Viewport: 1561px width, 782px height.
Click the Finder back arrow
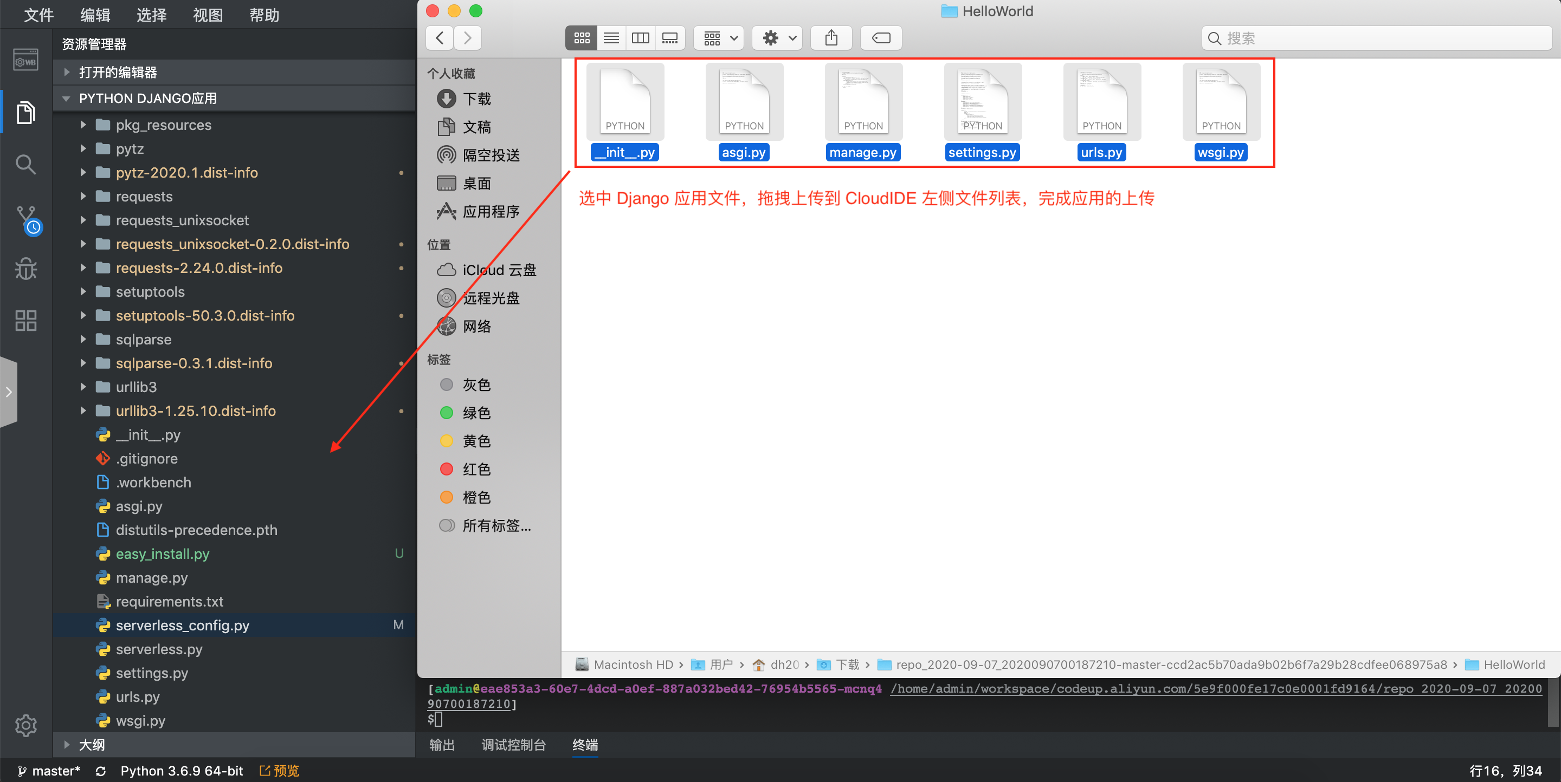coord(441,38)
